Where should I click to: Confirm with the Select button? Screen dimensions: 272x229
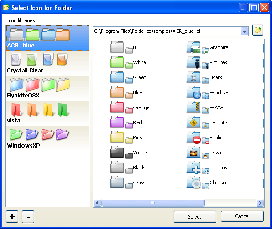pyautogui.click(x=195, y=217)
